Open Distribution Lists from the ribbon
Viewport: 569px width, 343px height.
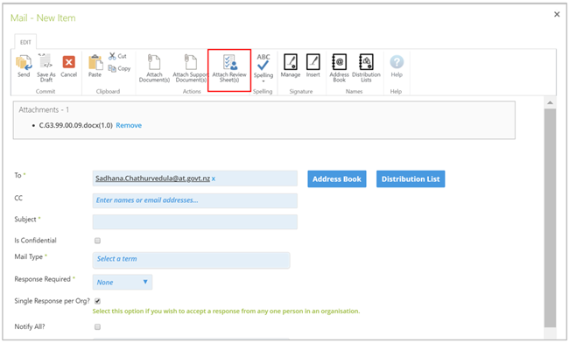point(366,67)
